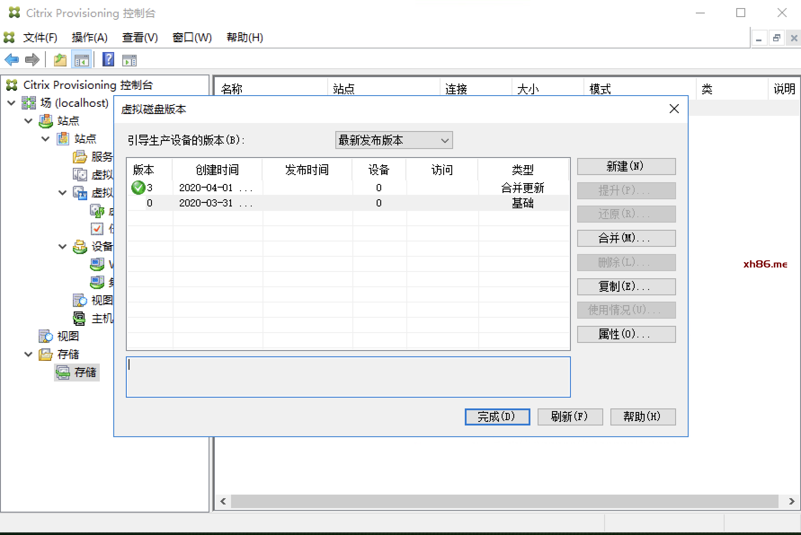Screen dimensions: 801x535
Task: Collapse the 场 (localhost) tree node
Action: coord(12,103)
